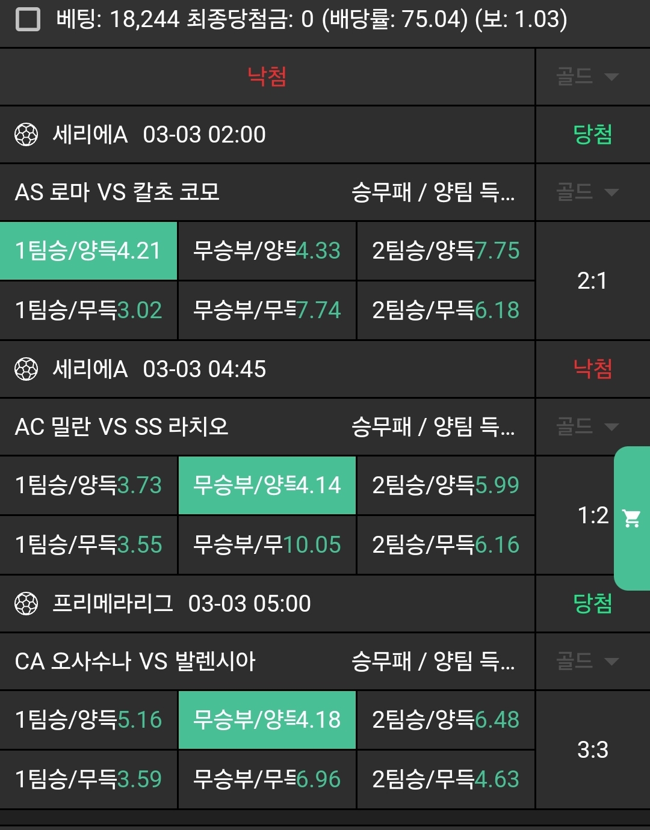This screenshot has height=830, width=650.
Task: Click the red 낙첨 status header
Action: pyautogui.click(x=267, y=77)
